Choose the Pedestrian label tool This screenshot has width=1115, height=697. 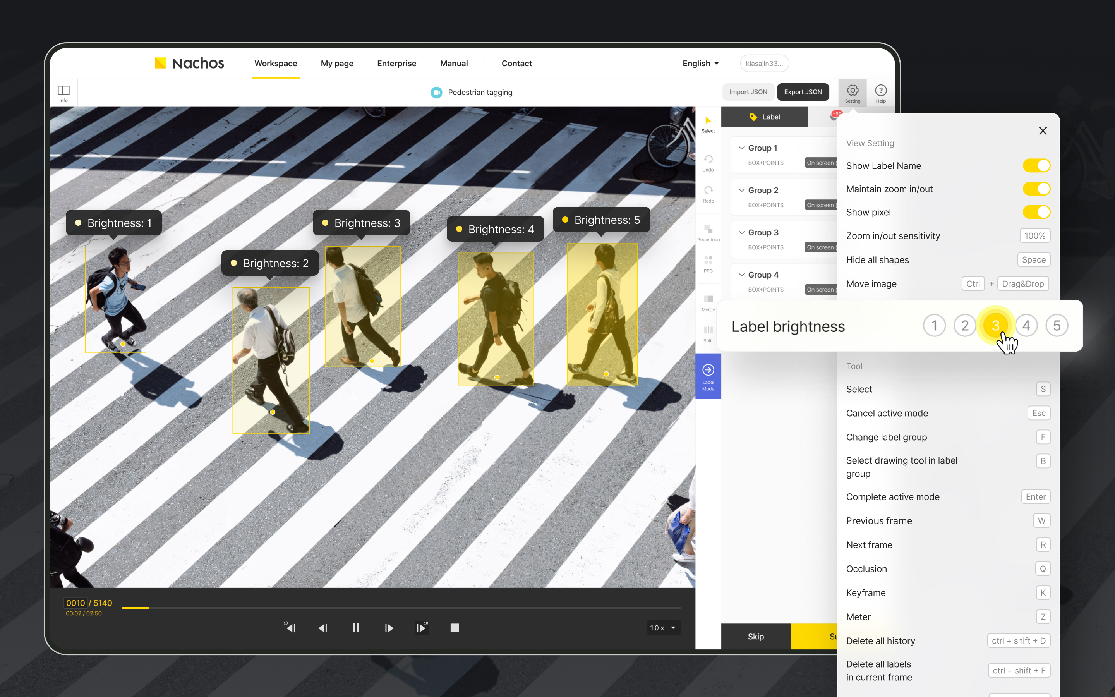coord(708,233)
